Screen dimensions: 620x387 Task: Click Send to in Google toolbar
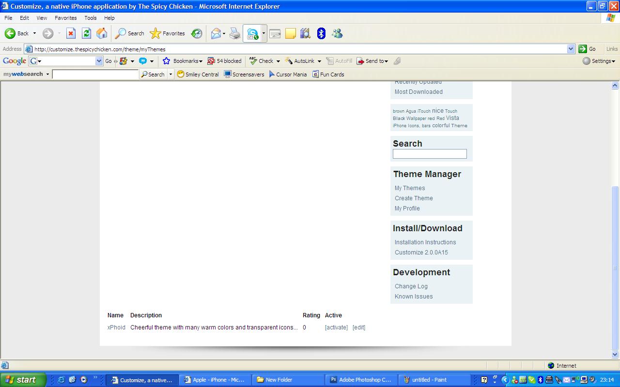pyautogui.click(x=372, y=61)
